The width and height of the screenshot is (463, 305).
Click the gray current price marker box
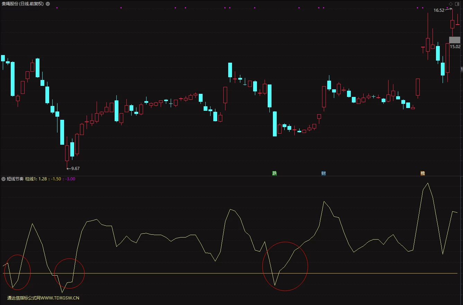(455, 40)
